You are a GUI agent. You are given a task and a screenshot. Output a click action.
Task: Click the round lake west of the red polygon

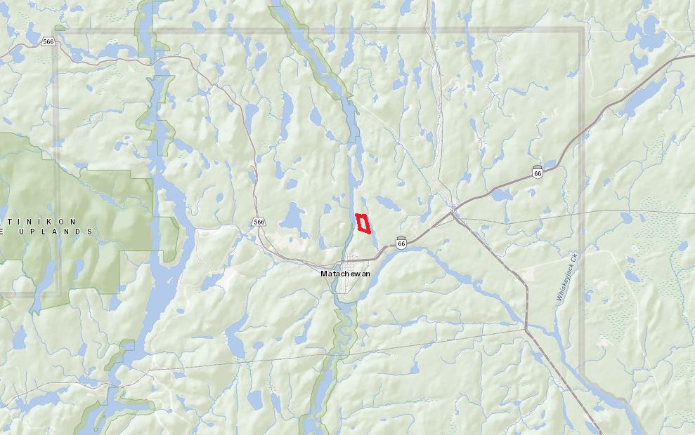pos(293,217)
